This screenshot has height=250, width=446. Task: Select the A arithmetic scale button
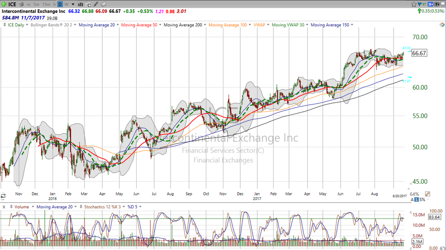pyautogui.click(x=412, y=200)
